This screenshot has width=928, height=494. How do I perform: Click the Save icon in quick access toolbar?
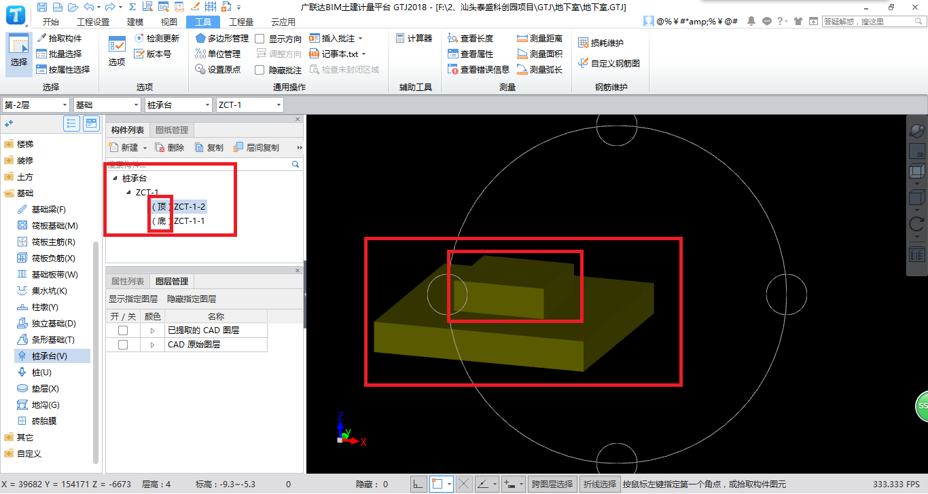[42, 7]
